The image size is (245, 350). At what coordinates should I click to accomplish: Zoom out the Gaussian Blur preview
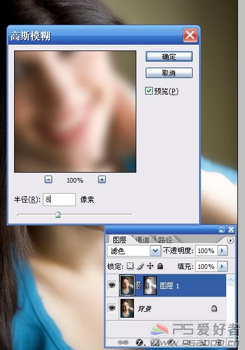pyautogui.click(x=48, y=180)
